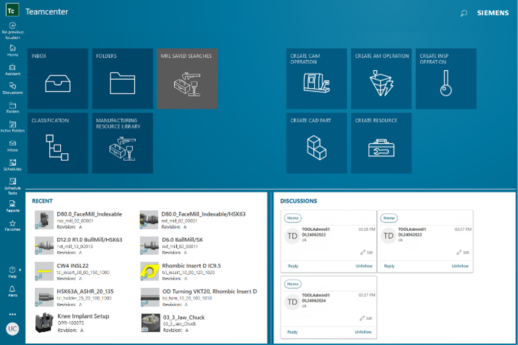Open the MRL Saved Searches tile

click(x=187, y=79)
